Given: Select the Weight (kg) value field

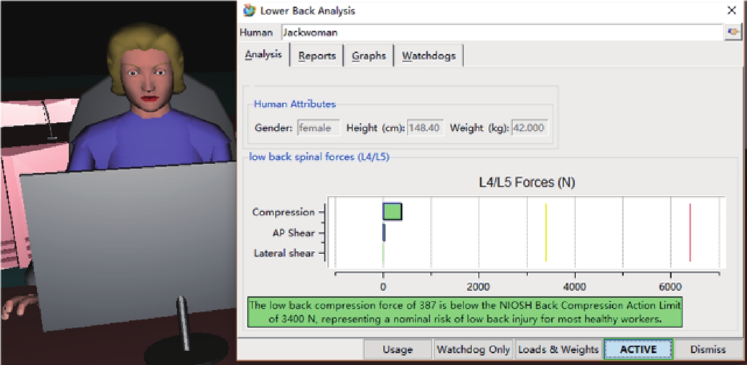Looking at the screenshot, I should pos(529,128).
